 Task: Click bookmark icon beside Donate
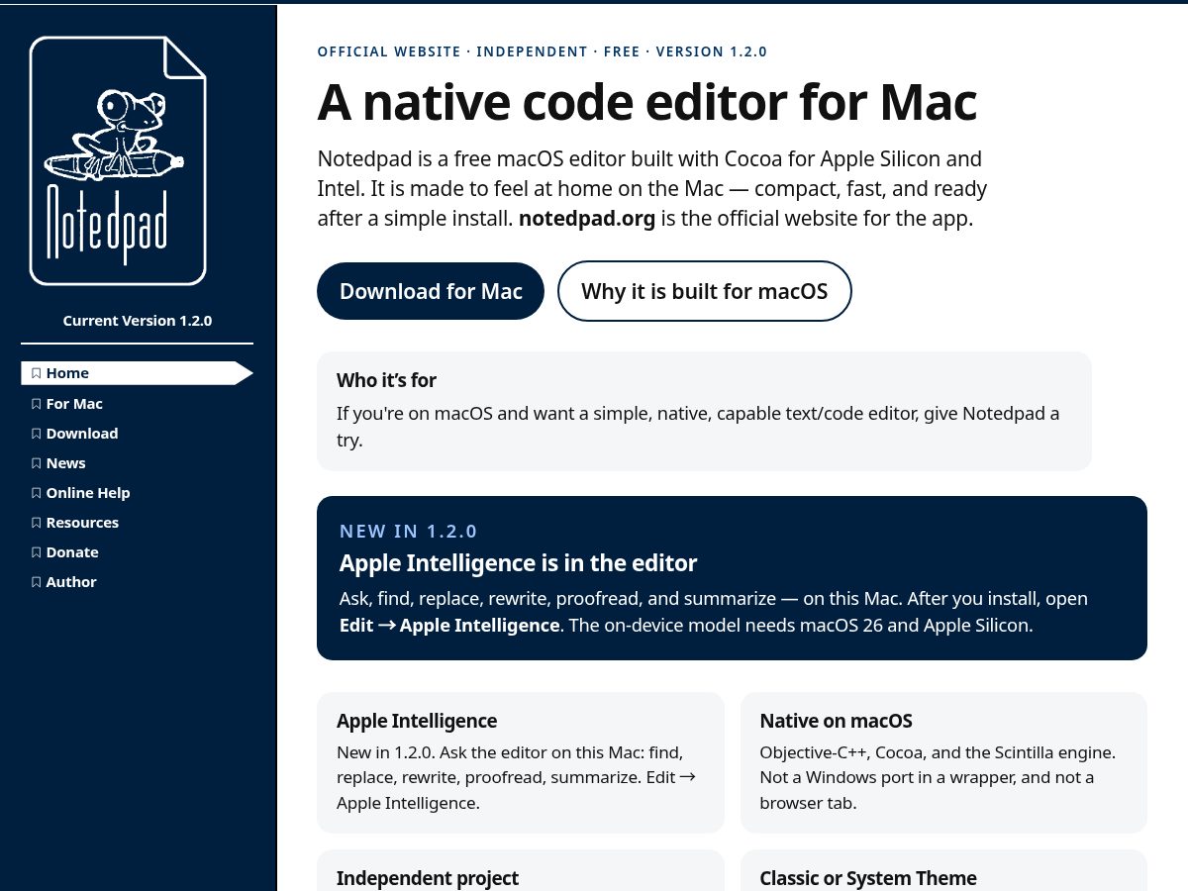point(37,552)
